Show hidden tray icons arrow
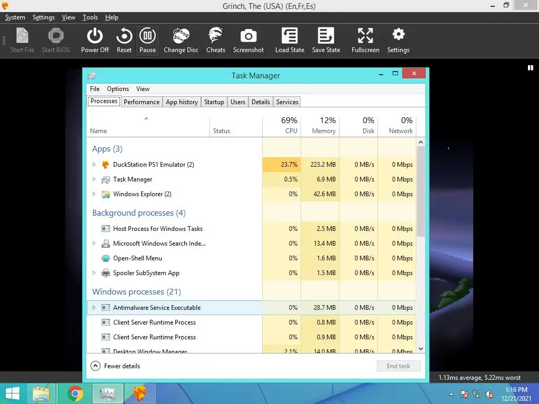This screenshot has width=539, height=404. tap(451, 394)
